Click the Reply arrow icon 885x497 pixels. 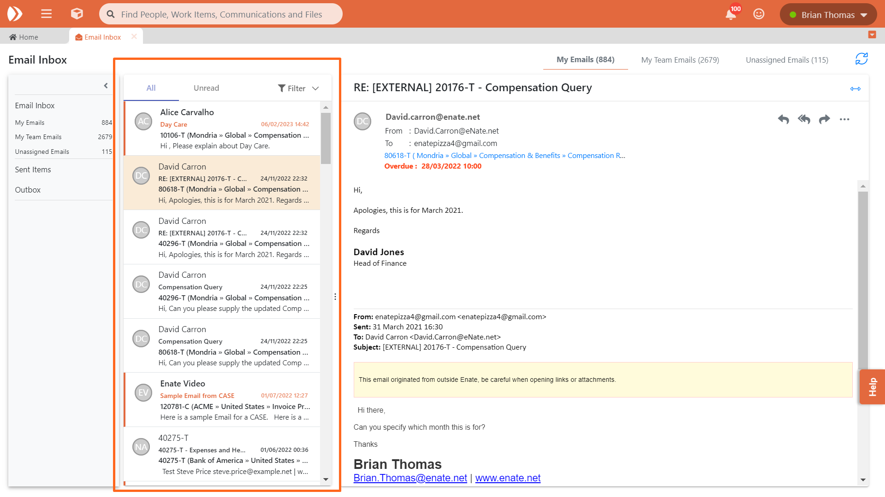[x=783, y=119]
